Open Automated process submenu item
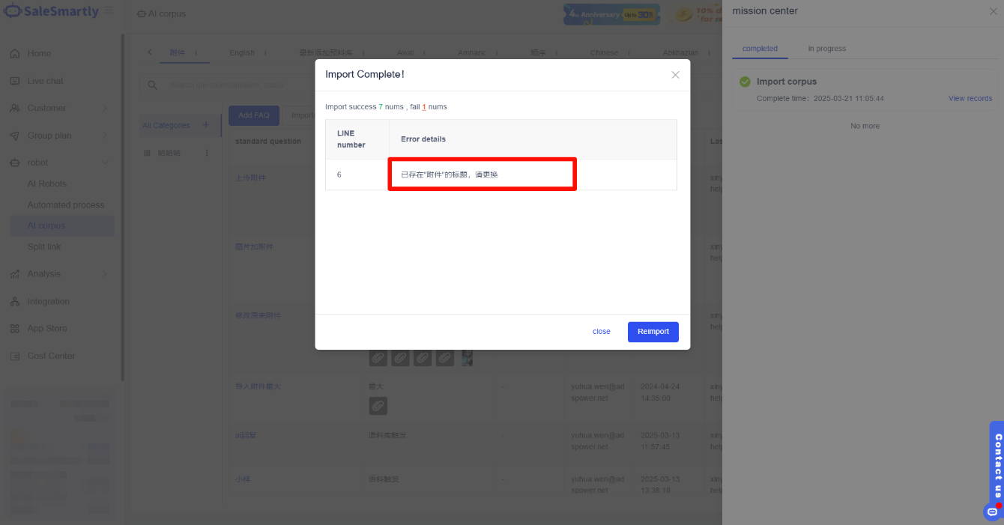The width and height of the screenshot is (1004, 525). coord(66,204)
